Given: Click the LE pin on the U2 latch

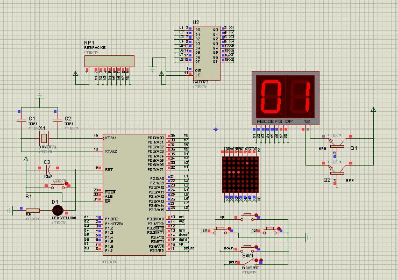Looking at the screenshot, I should [x=198, y=75].
